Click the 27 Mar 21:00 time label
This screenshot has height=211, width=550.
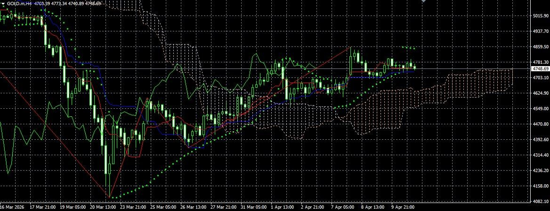point(224,207)
